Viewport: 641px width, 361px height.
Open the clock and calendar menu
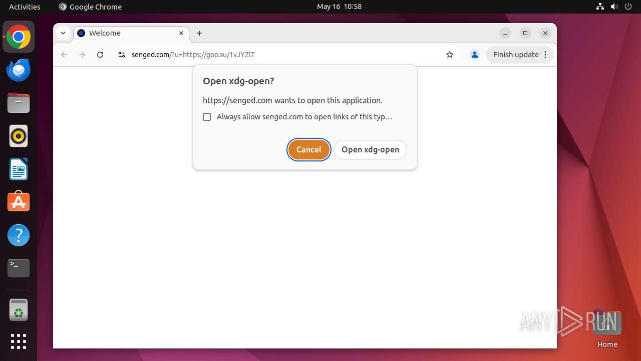[x=339, y=7]
